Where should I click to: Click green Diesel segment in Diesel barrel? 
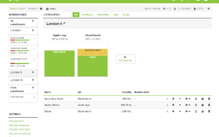(93, 66)
